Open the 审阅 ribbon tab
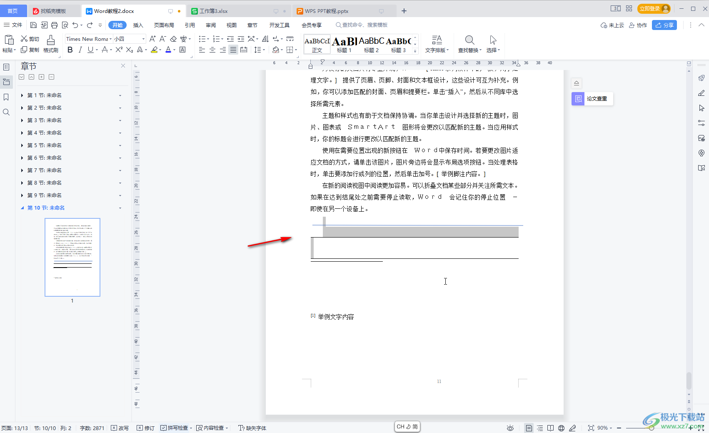 (x=211, y=25)
